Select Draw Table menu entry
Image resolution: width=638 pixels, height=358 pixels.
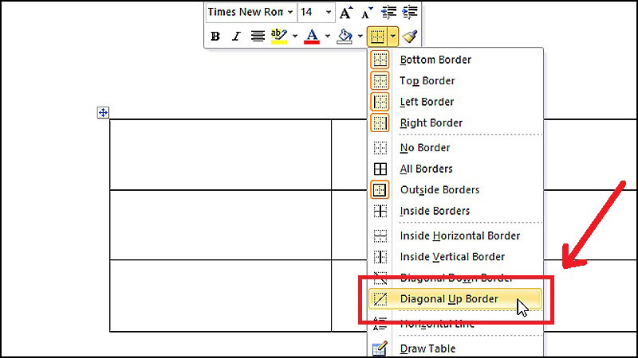click(x=455, y=348)
